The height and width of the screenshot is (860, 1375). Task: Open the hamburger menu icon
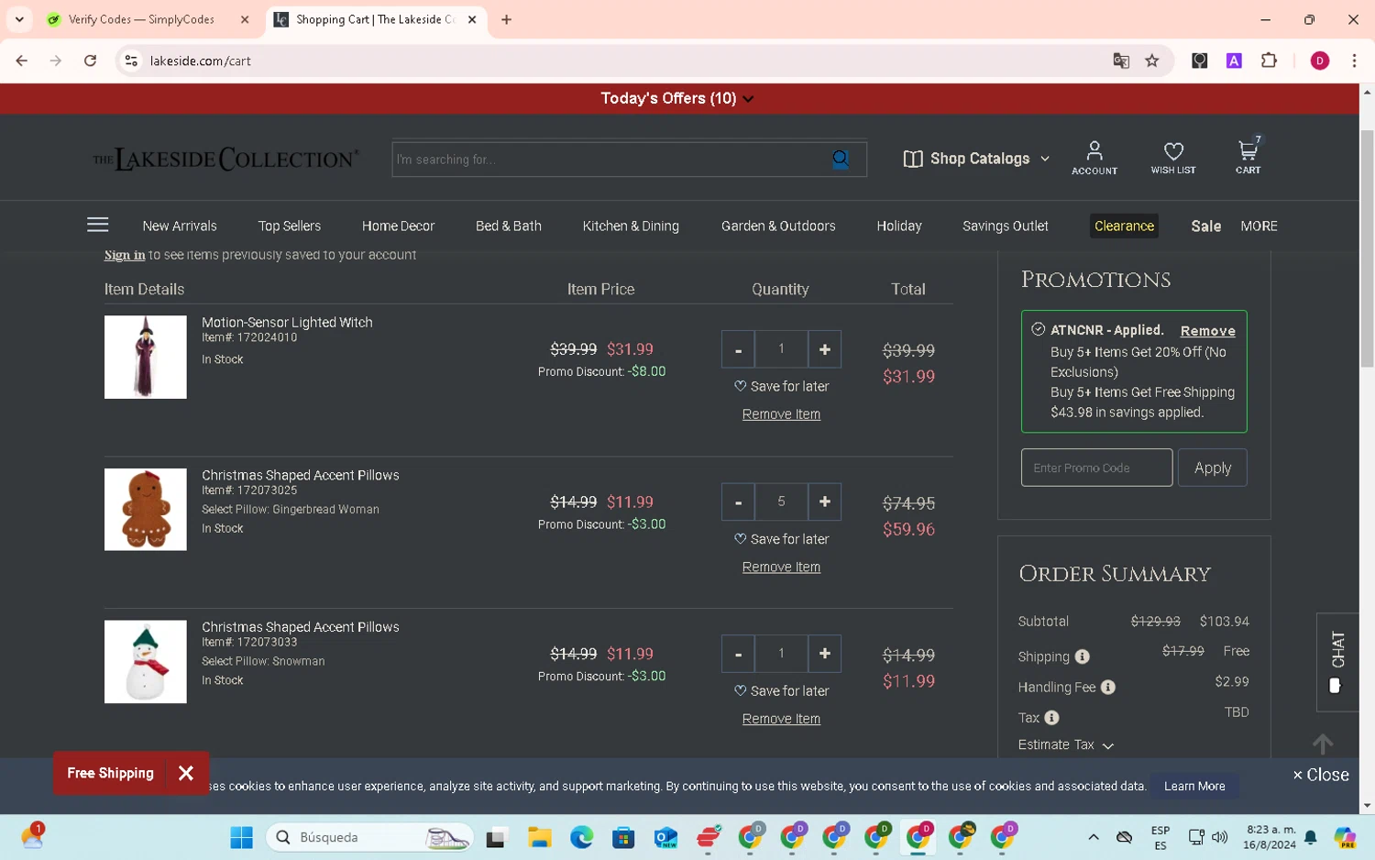98,226
